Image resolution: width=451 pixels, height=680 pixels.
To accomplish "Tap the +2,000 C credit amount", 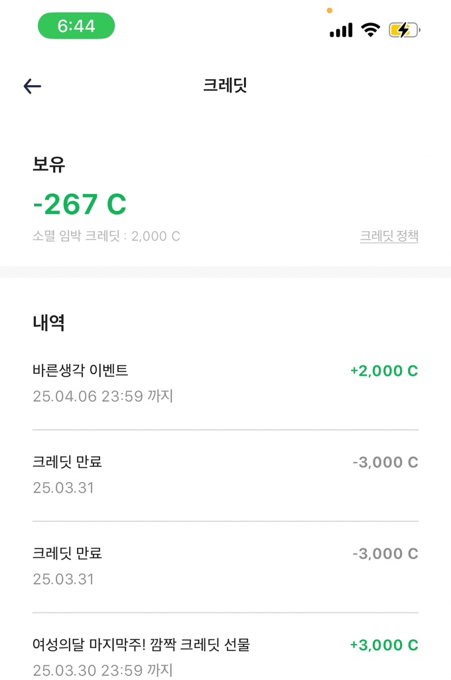I will (x=384, y=371).
